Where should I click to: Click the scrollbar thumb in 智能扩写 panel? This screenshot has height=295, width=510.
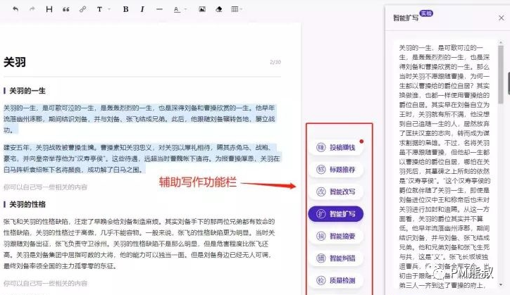(501, 74)
